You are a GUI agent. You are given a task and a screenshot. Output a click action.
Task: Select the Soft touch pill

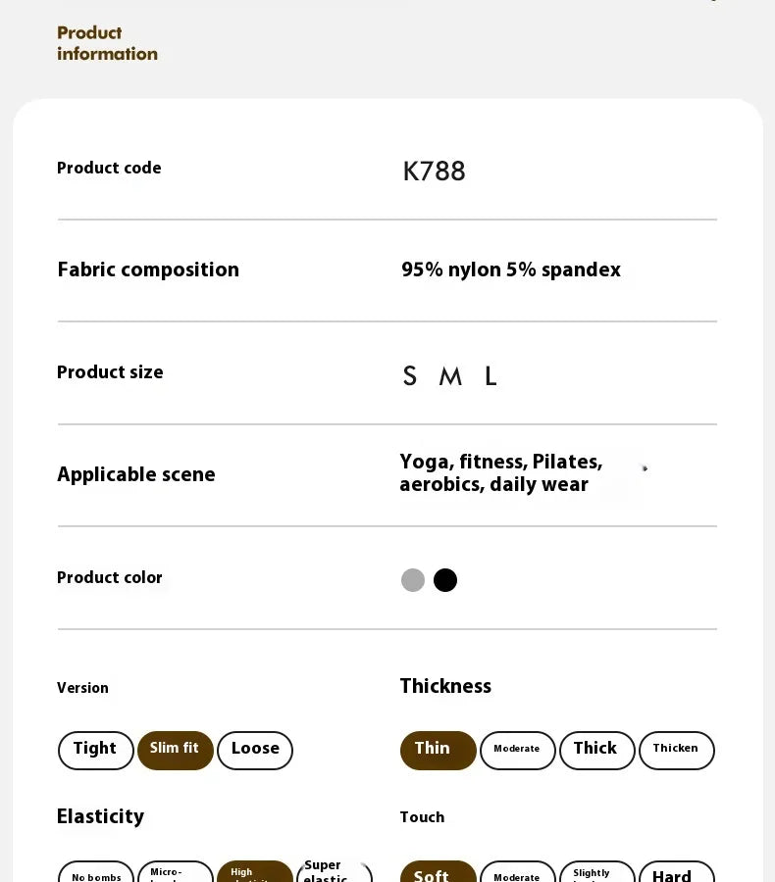pyautogui.click(x=439, y=872)
